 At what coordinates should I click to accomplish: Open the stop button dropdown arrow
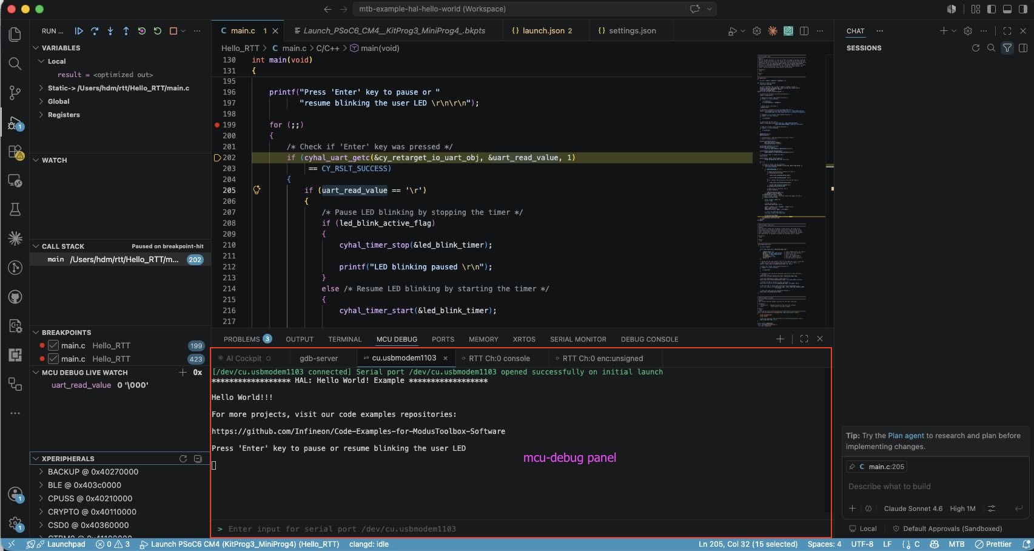pyautogui.click(x=183, y=31)
